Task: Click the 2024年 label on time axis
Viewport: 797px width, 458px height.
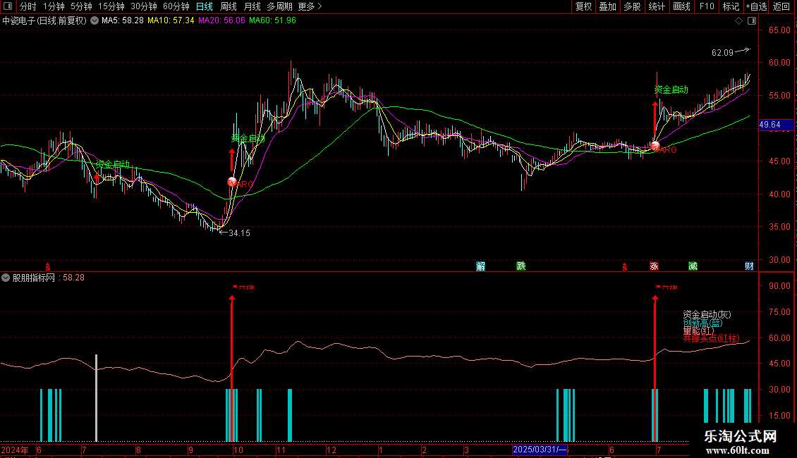Action: pyautogui.click(x=15, y=450)
